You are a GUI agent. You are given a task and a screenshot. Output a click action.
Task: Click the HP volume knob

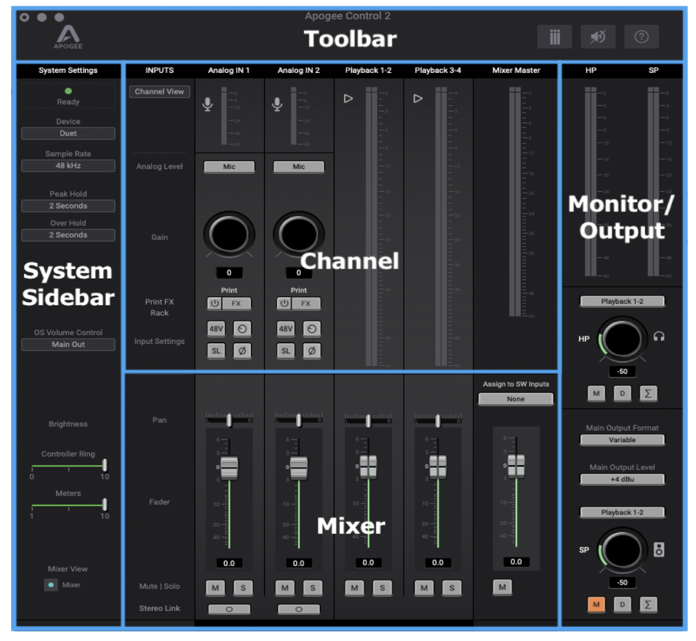click(622, 339)
